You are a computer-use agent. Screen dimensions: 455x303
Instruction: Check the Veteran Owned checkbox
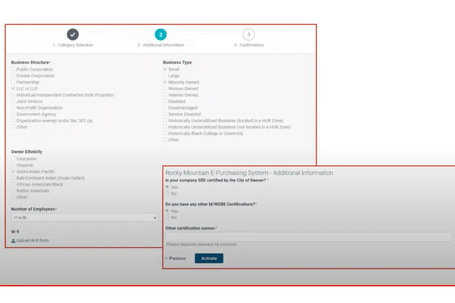click(x=165, y=95)
